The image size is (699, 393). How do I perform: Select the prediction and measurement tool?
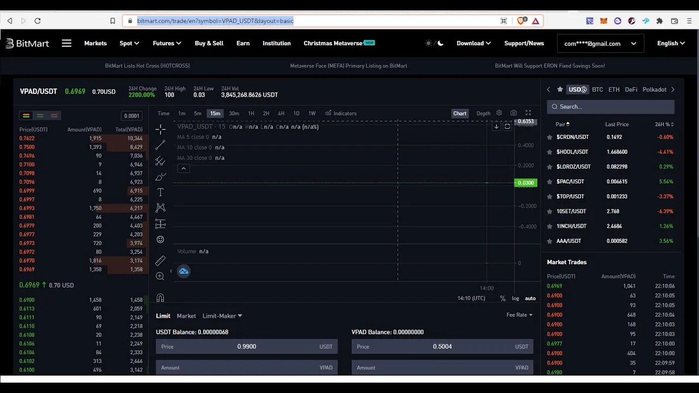[x=160, y=224]
